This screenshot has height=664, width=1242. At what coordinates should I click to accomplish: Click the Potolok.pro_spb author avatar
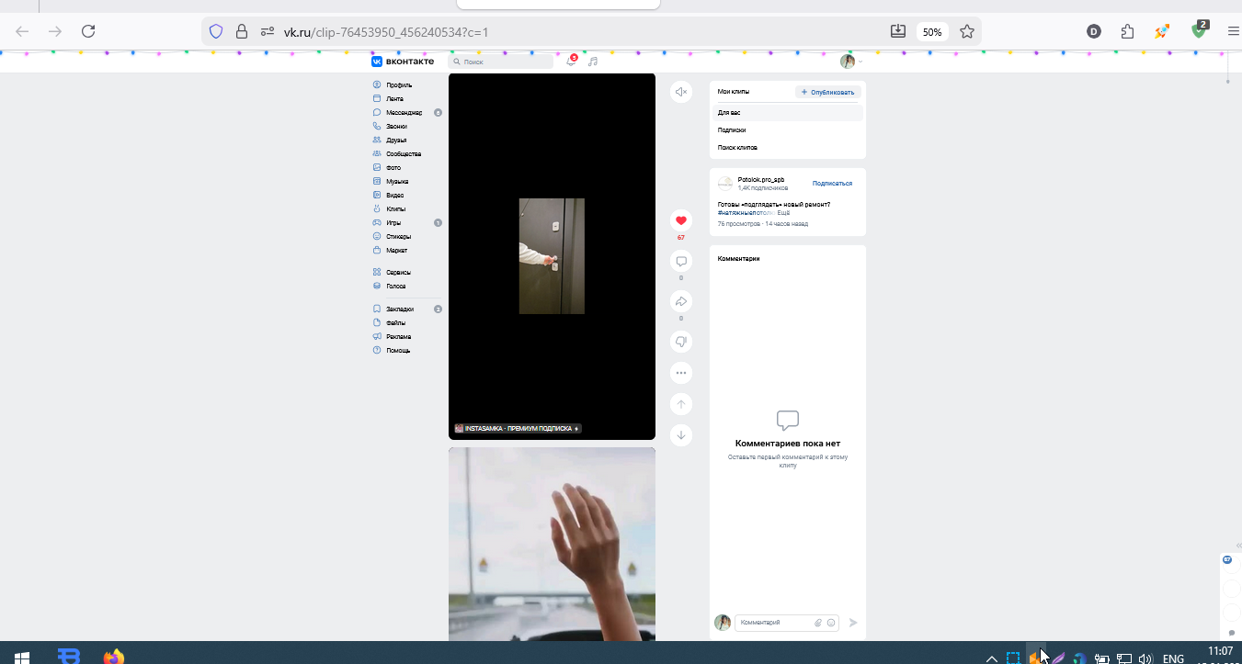[725, 184]
